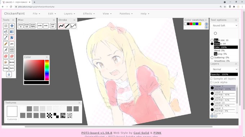Toggle pressure control for Opacity
This screenshot has width=245, height=137.
212,44
